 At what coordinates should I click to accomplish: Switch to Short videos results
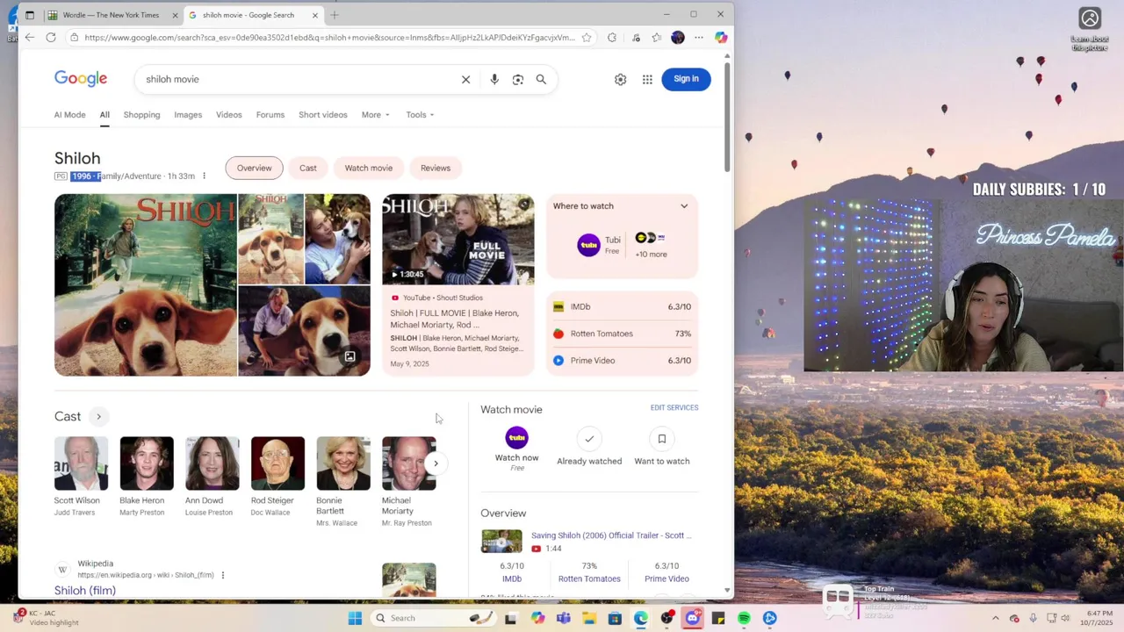(x=322, y=115)
